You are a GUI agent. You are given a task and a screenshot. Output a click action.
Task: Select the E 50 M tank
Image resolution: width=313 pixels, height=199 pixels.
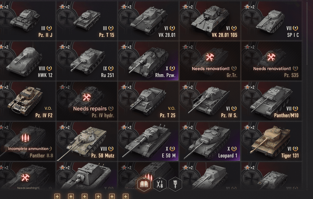point(148,141)
